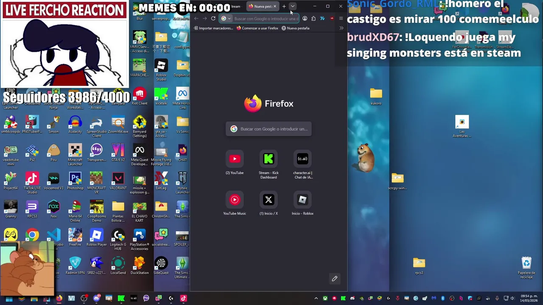The width and height of the screenshot is (543, 305).
Task: Open the Firefox extensions puzzle icon
Action: pyautogui.click(x=313, y=18)
